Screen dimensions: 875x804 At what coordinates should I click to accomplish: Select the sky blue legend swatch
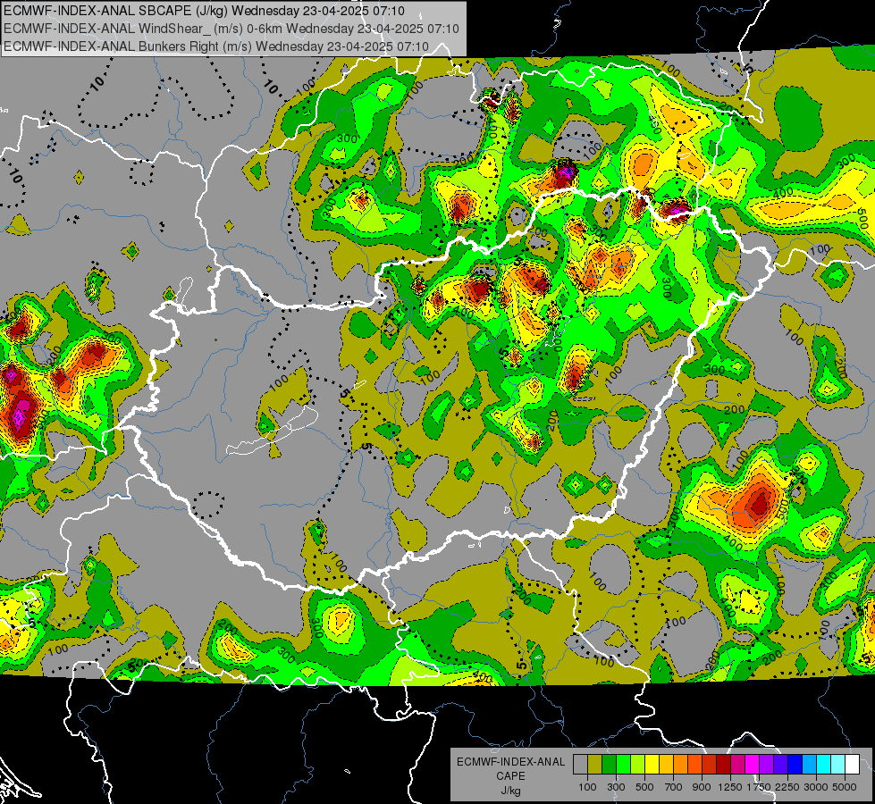[x=810, y=765]
